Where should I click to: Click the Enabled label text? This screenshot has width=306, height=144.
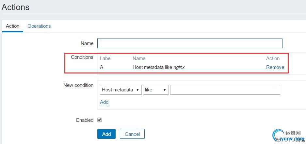tap(85, 120)
